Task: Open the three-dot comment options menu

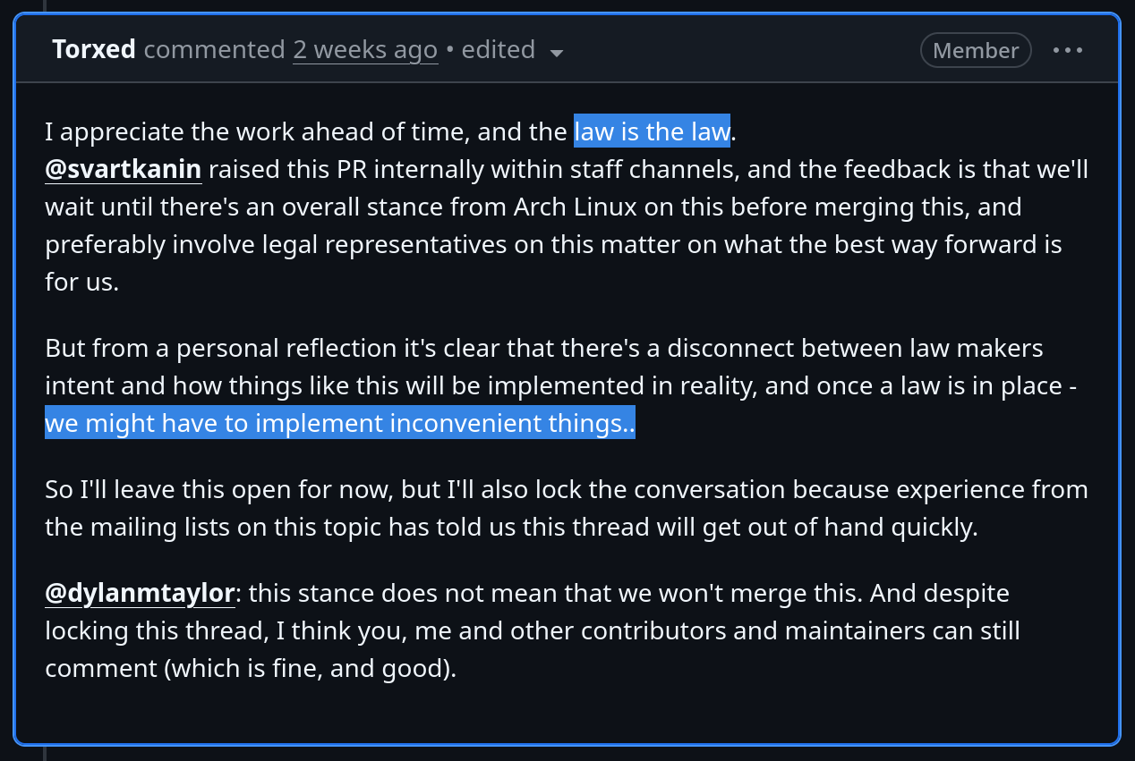Action: 1068,50
